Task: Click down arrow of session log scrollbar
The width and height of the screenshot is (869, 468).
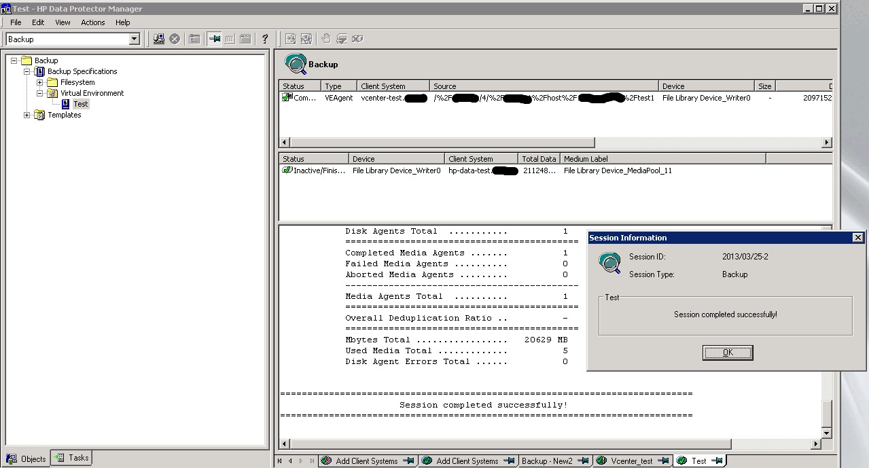Action: coord(826,433)
